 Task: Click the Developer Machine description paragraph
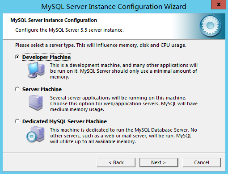pyautogui.click(x=124, y=71)
